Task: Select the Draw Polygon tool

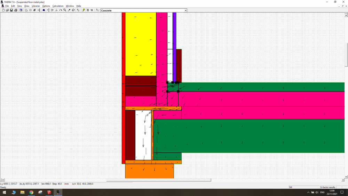Action: coord(26,10)
